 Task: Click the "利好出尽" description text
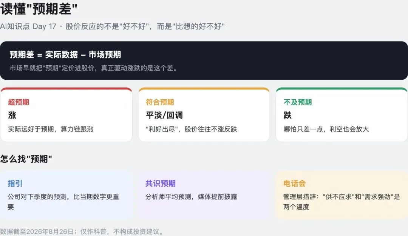pos(191,129)
